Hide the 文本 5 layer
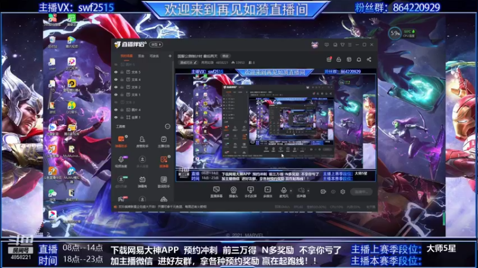The width and height of the screenshot is (478, 268). click(116, 72)
